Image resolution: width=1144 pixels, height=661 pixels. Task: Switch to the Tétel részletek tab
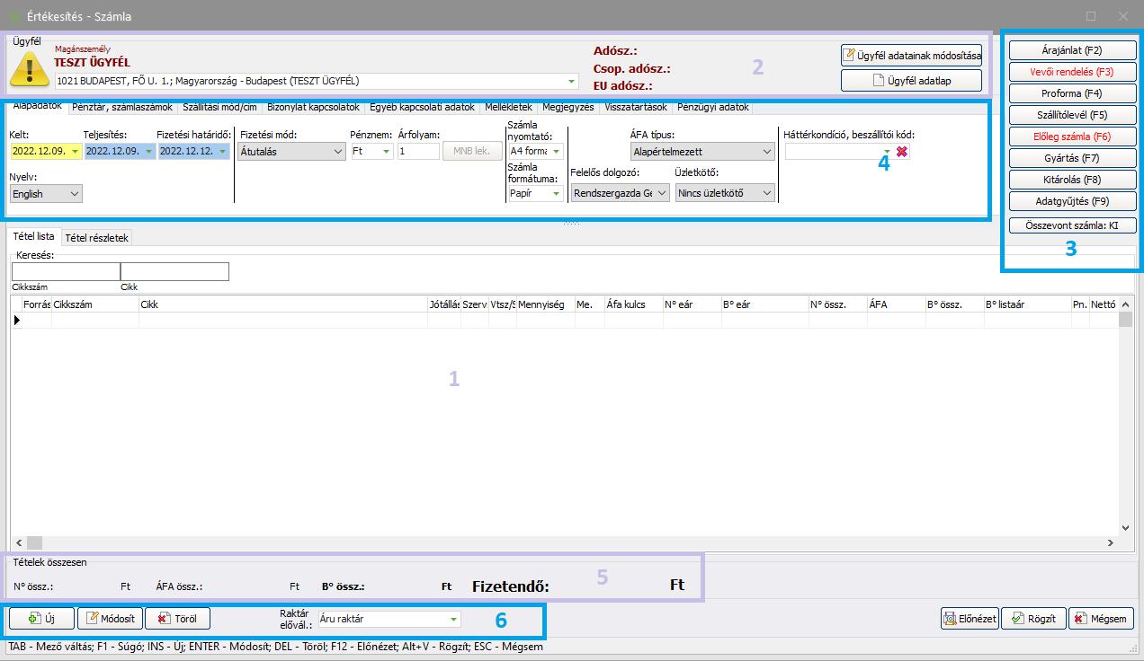pos(97,237)
